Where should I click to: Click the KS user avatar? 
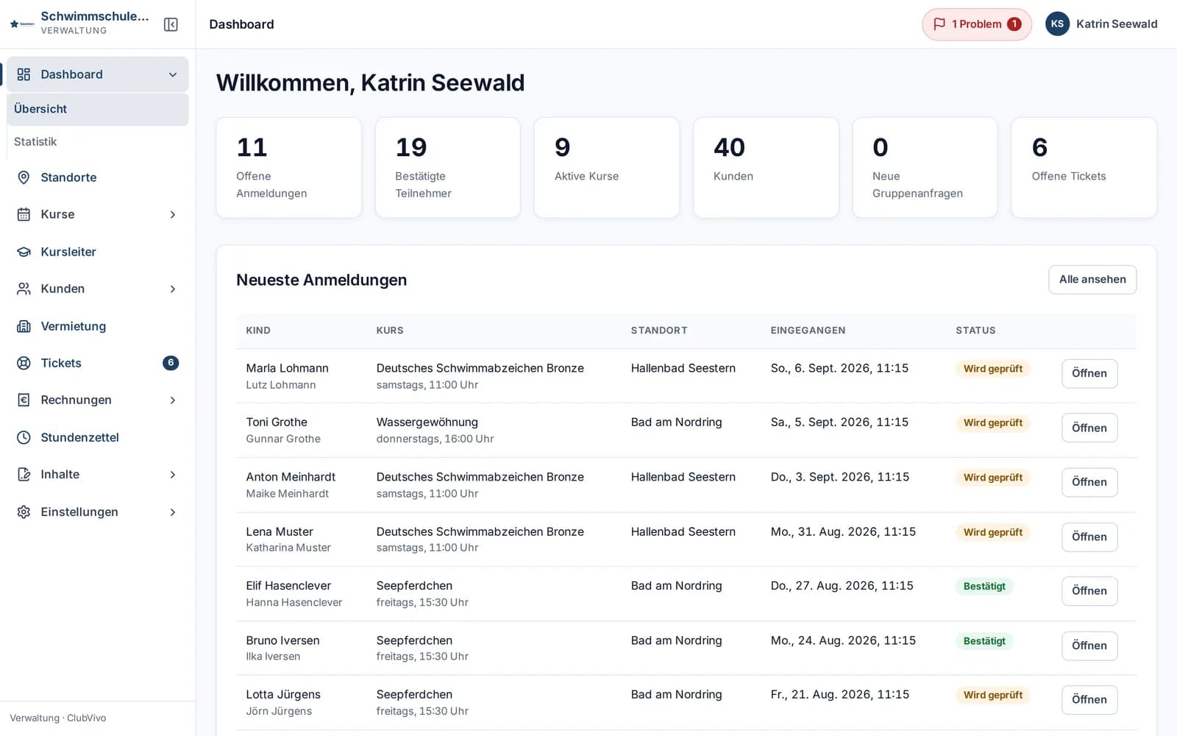1057,24
